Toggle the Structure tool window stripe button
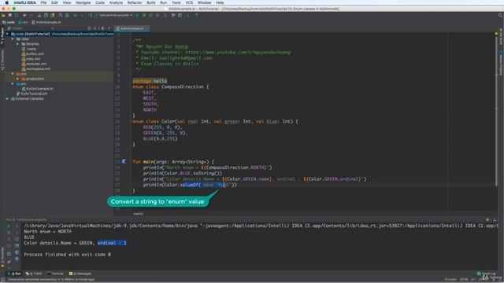 pyautogui.click(x=2, y=60)
